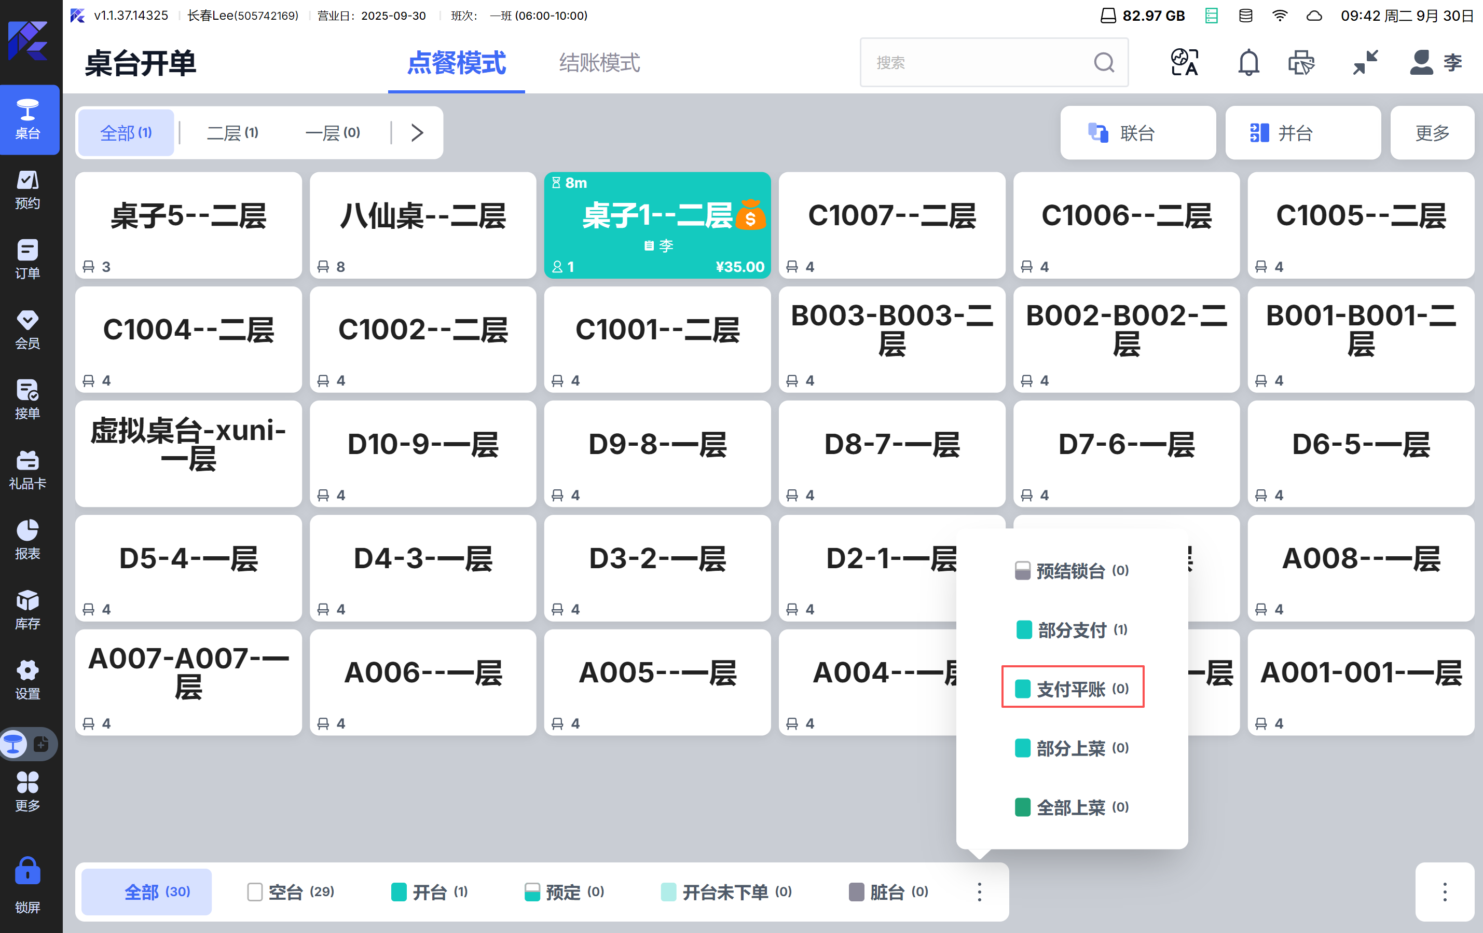The image size is (1483, 933).
Task: Open the 预约 reservations sidebar icon
Action: 28,189
